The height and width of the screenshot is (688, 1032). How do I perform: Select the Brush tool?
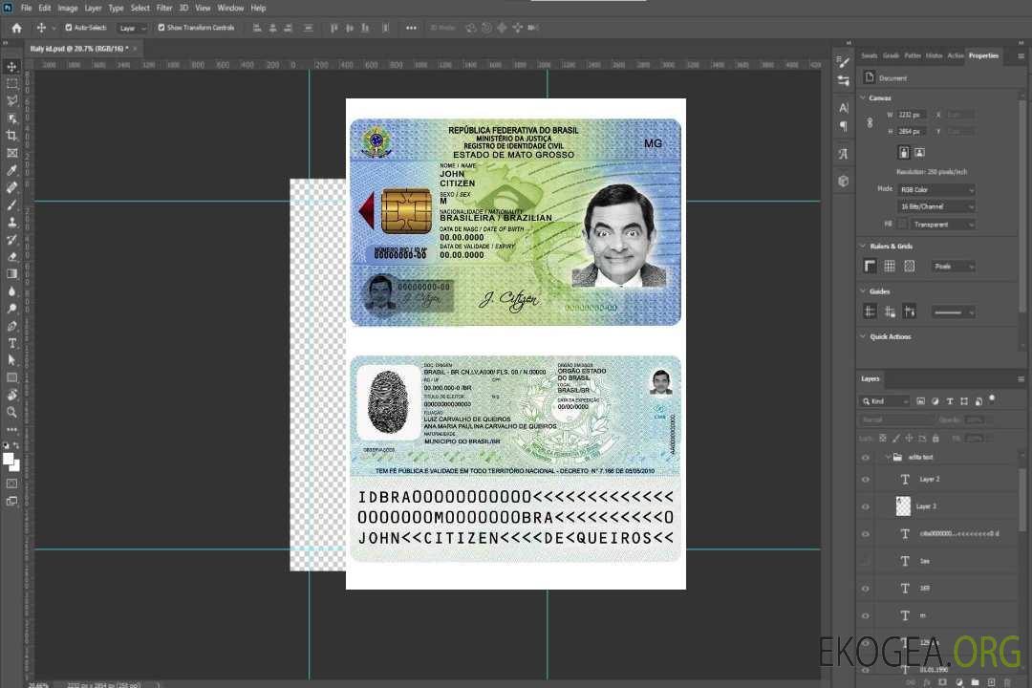pyautogui.click(x=11, y=204)
